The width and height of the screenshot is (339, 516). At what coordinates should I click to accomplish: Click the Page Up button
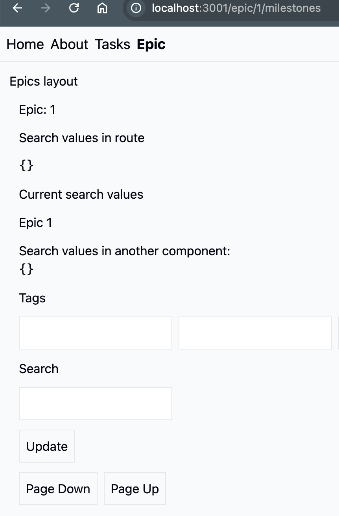click(135, 489)
